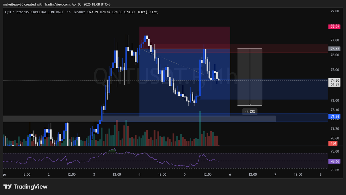Viewport: 346px width, 195px height.
Task: Select the C74.30 close value
Action: pyautogui.click(x=129, y=12)
